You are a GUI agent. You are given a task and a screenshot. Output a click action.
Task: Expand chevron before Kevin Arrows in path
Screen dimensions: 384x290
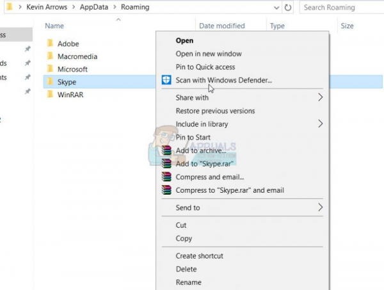(20, 7)
